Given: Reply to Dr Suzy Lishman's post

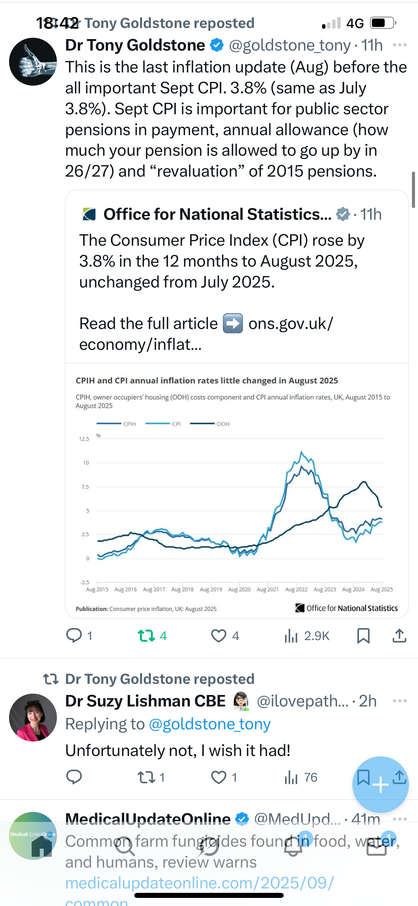Looking at the screenshot, I should (x=74, y=777).
